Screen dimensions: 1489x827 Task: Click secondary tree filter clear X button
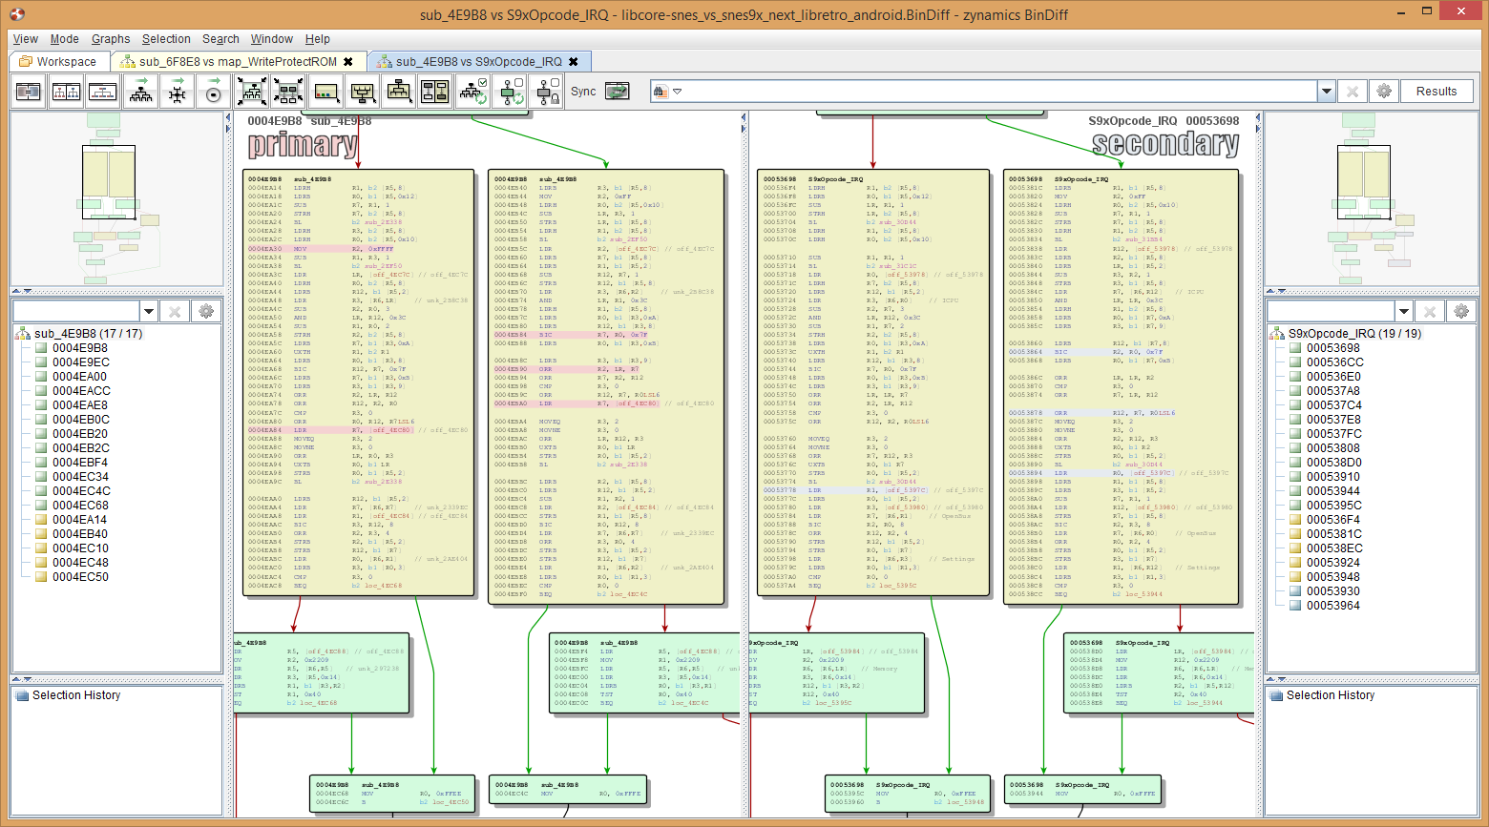(1430, 311)
